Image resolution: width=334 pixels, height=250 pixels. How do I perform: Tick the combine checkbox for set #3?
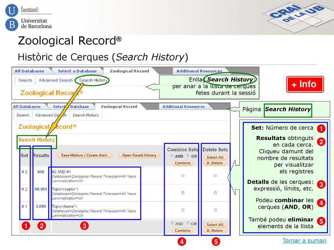(x=183, y=176)
